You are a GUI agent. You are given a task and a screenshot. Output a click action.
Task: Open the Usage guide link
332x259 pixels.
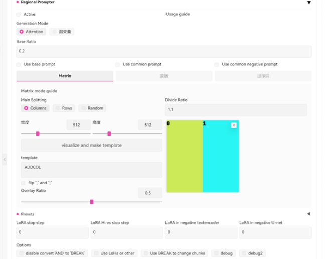point(178,14)
